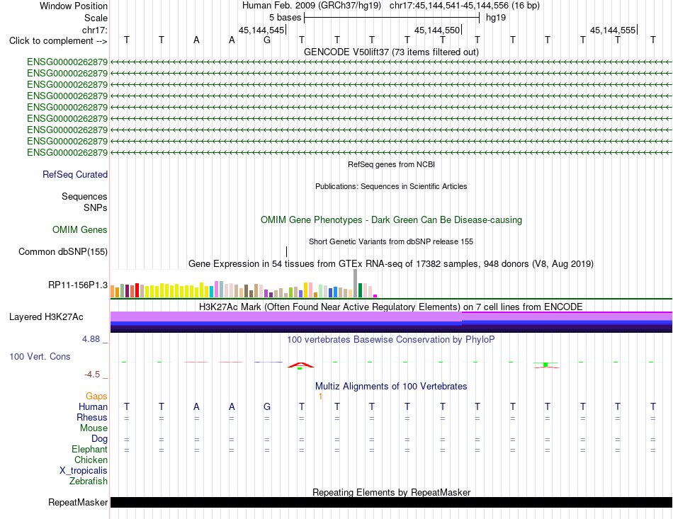Select the Rhesus species row label
Image resolution: width=673 pixels, height=519 pixels.
pyautogui.click(x=92, y=417)
